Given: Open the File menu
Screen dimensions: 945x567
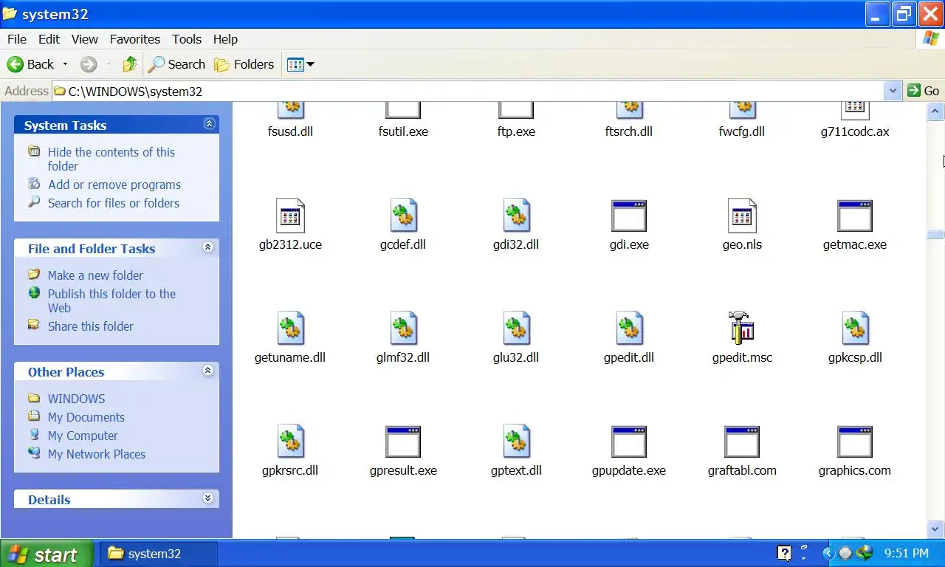Looking at the screenshot, I should tap(16, 39).
